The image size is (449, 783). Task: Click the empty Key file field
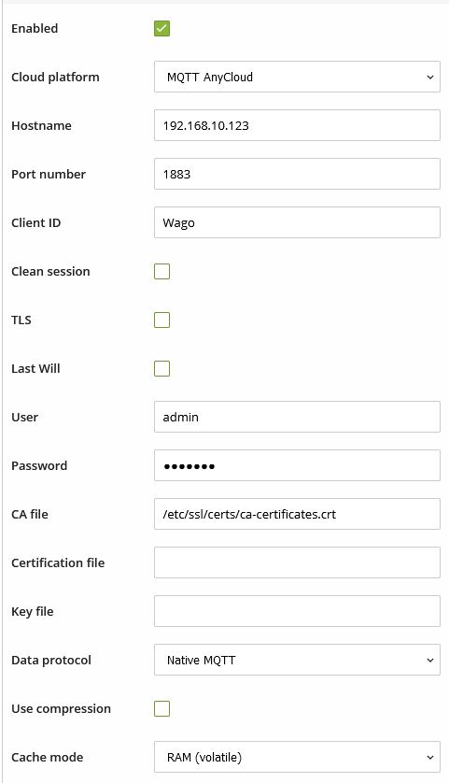point(297,611)
